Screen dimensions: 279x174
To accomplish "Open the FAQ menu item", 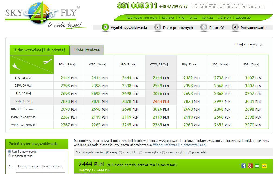I will click(x=182, y=18).
